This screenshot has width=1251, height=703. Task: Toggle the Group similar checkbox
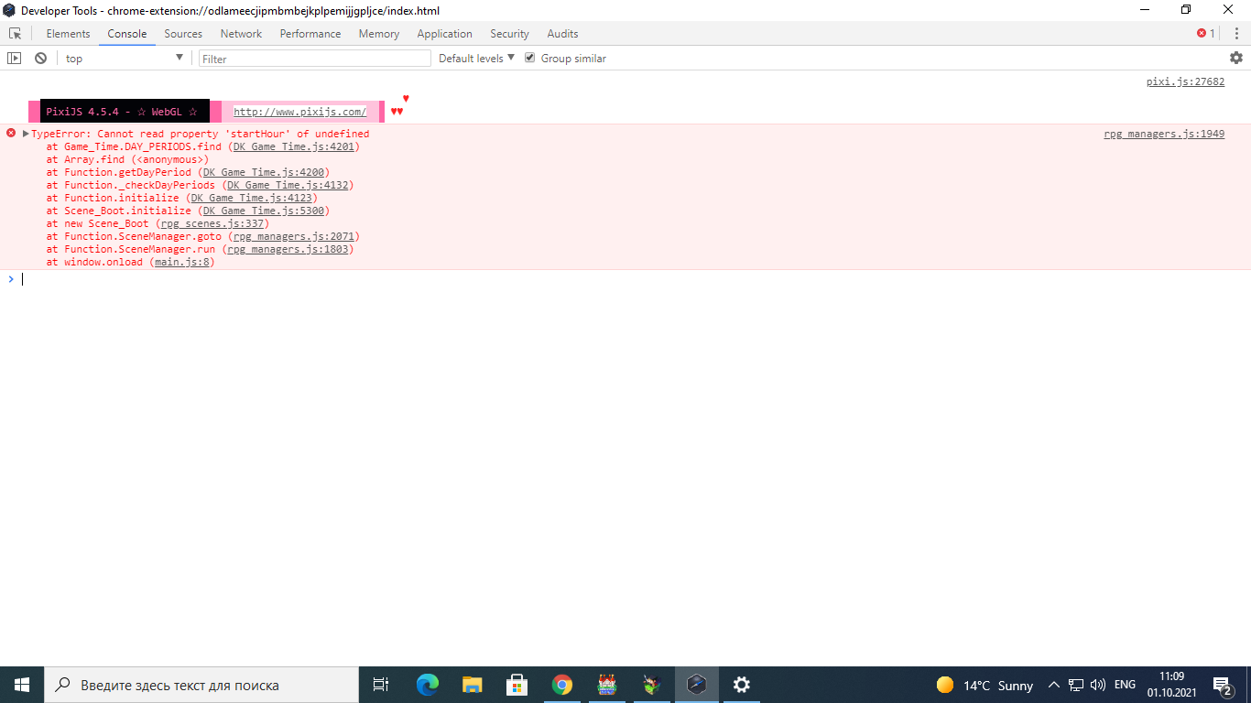click(x=529, y=58)
